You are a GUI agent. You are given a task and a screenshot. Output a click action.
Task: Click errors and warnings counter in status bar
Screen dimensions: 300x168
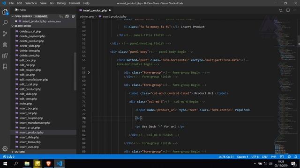coord(8,157)
